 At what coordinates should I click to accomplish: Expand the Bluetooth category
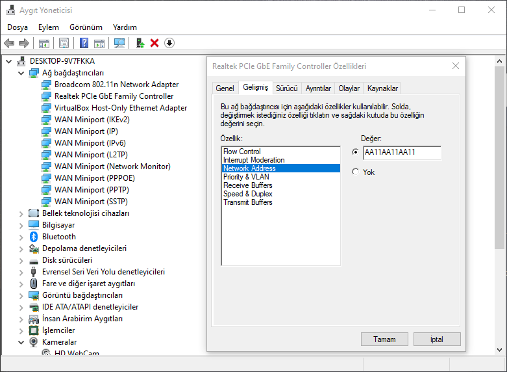21,237
